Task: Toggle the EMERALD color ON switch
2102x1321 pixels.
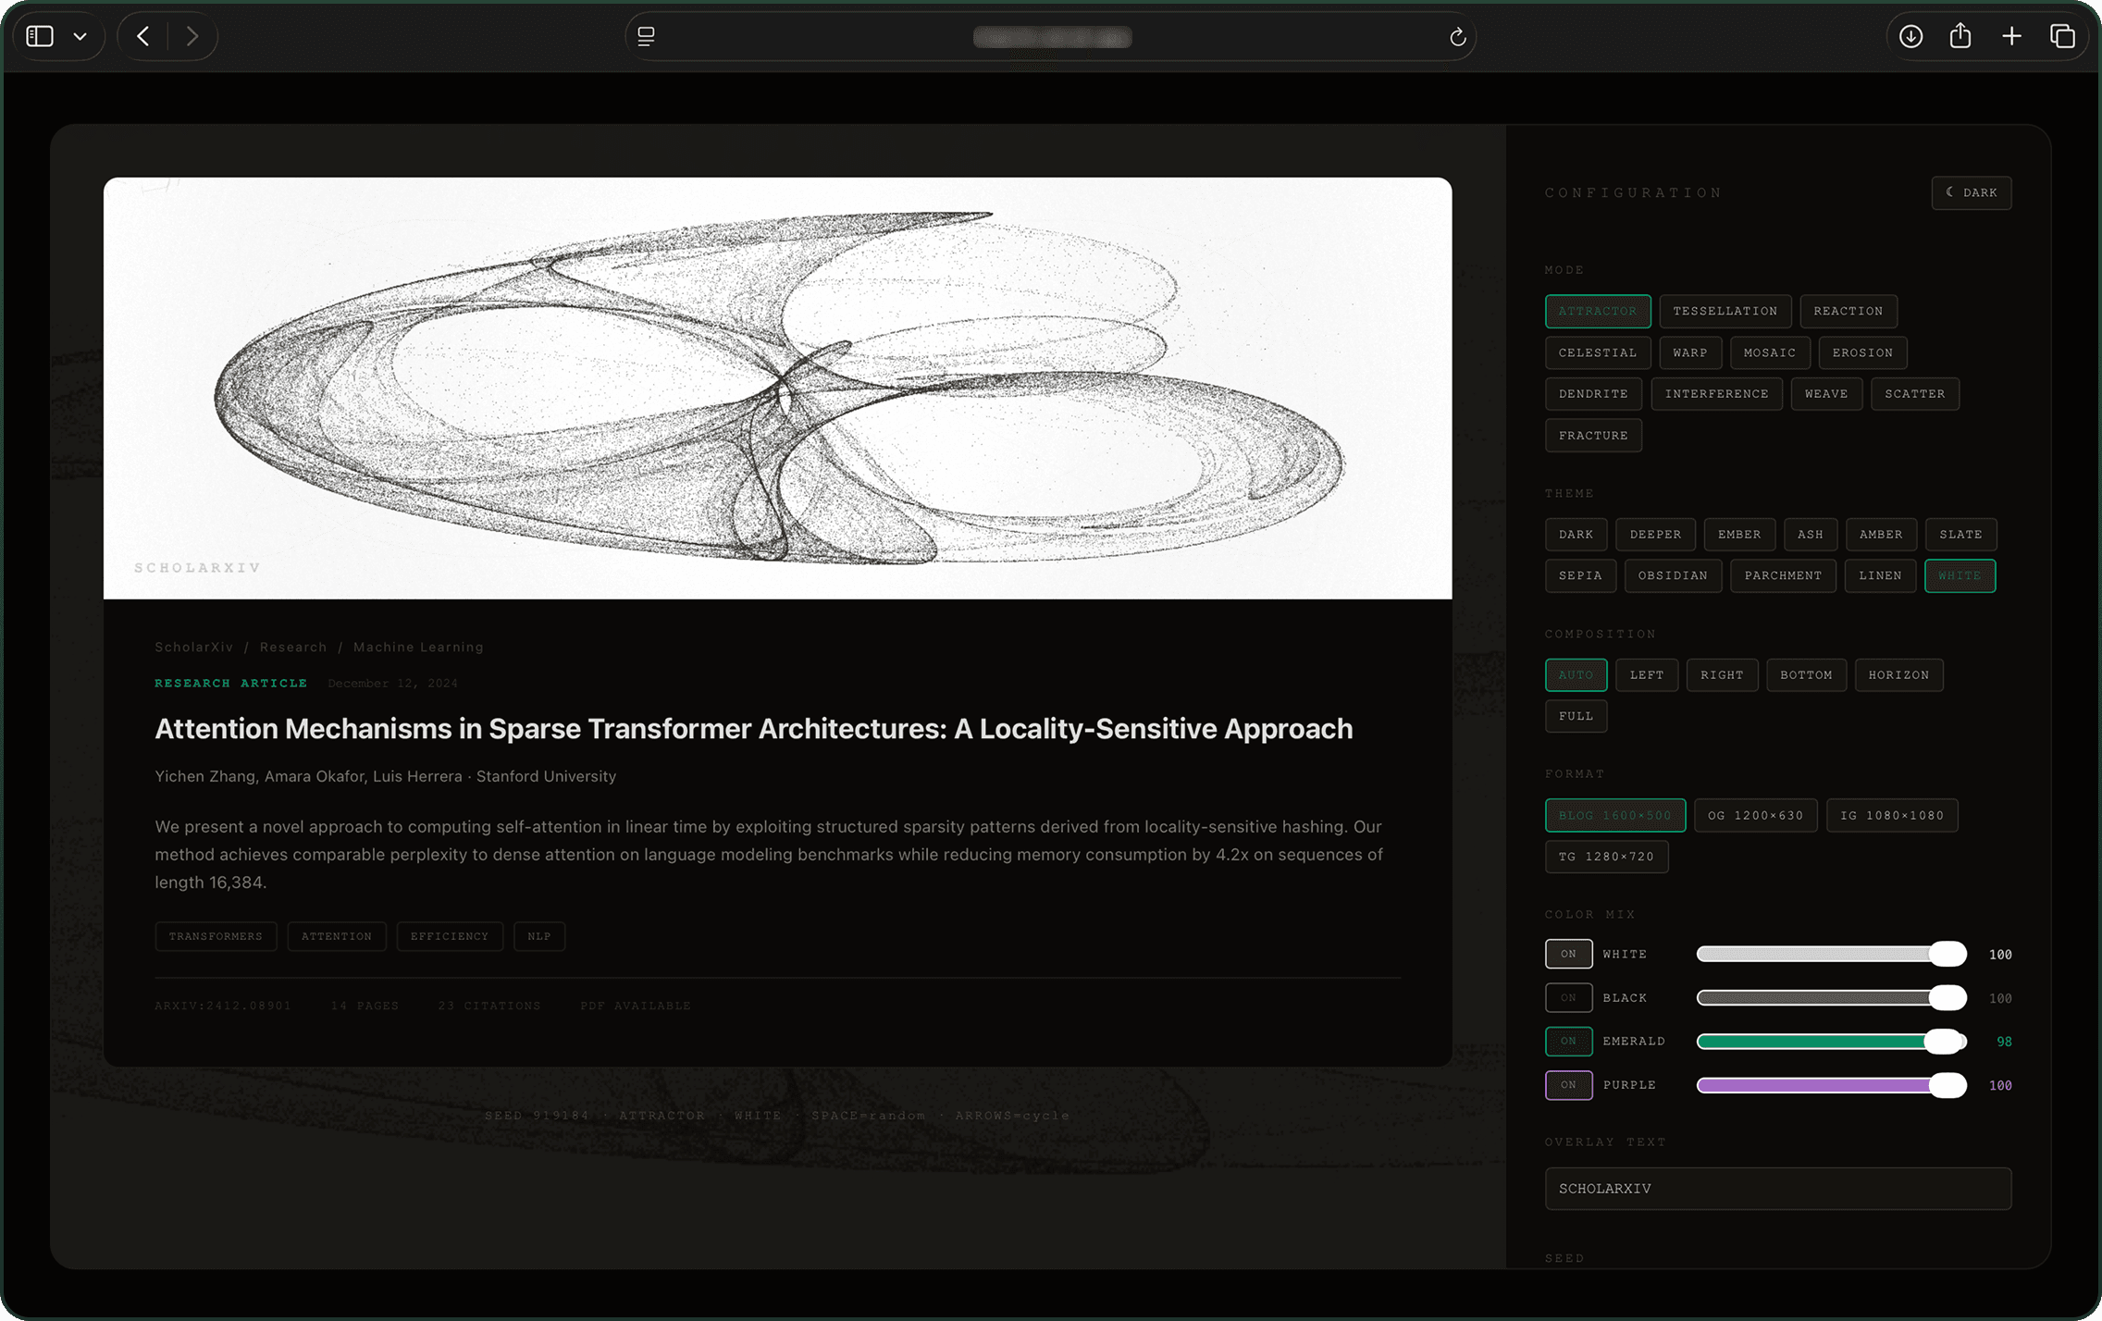Action: 1568,1042
